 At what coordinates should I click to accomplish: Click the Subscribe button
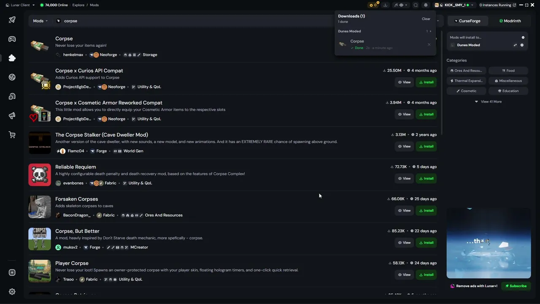(516, 286)
